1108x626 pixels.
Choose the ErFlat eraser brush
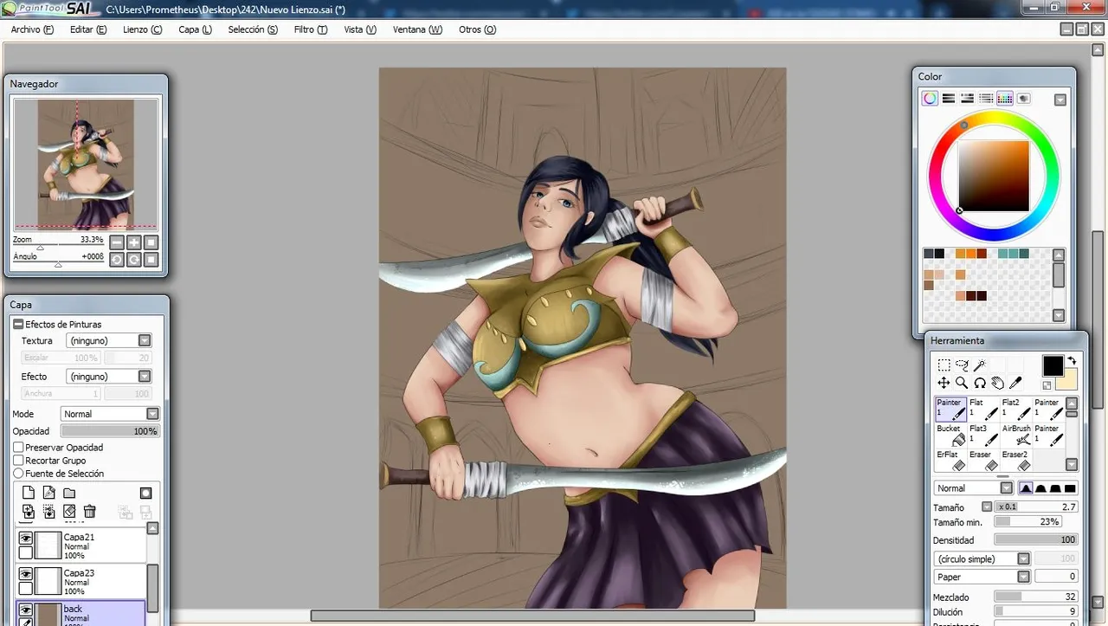tap(950, 460)
